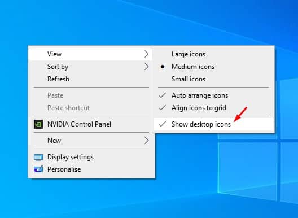Image resolution: width=298 pixels, height=218 pixels.
Task: Select Medium icons view option
Action: (213, 67)
